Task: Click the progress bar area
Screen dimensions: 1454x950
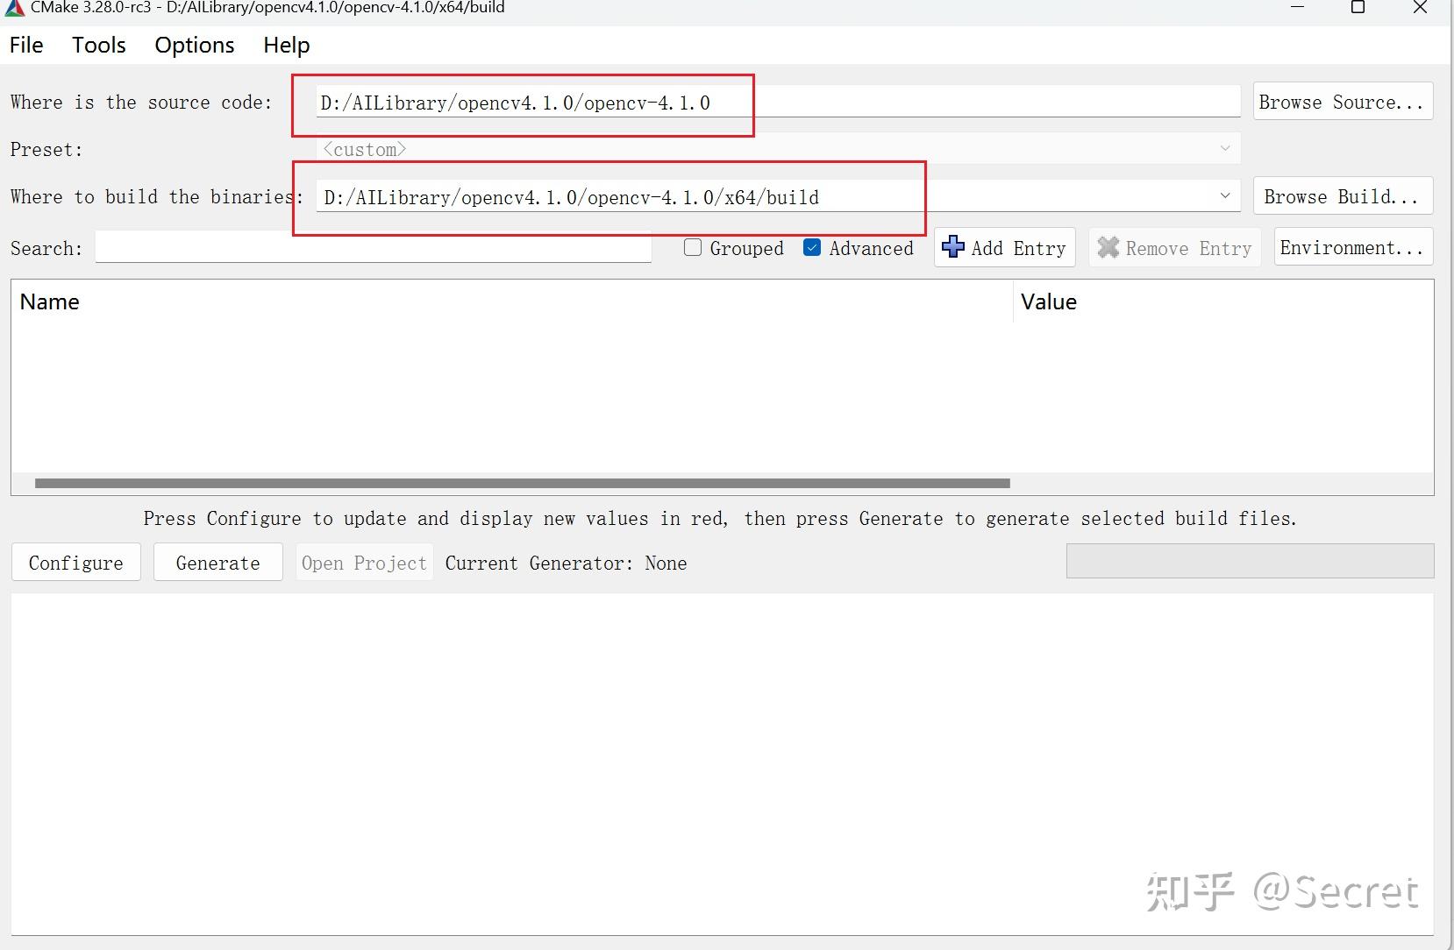Action: pyautogui.click(x=1250, y=561)
